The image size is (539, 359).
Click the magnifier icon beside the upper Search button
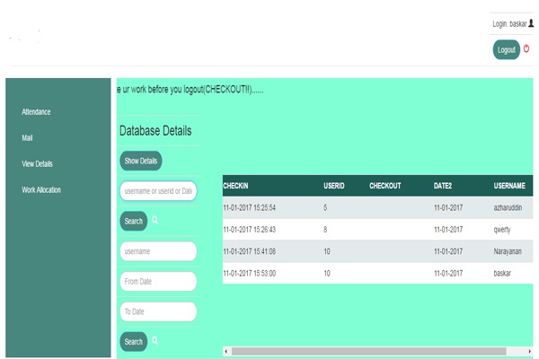(x=155, y=220)
